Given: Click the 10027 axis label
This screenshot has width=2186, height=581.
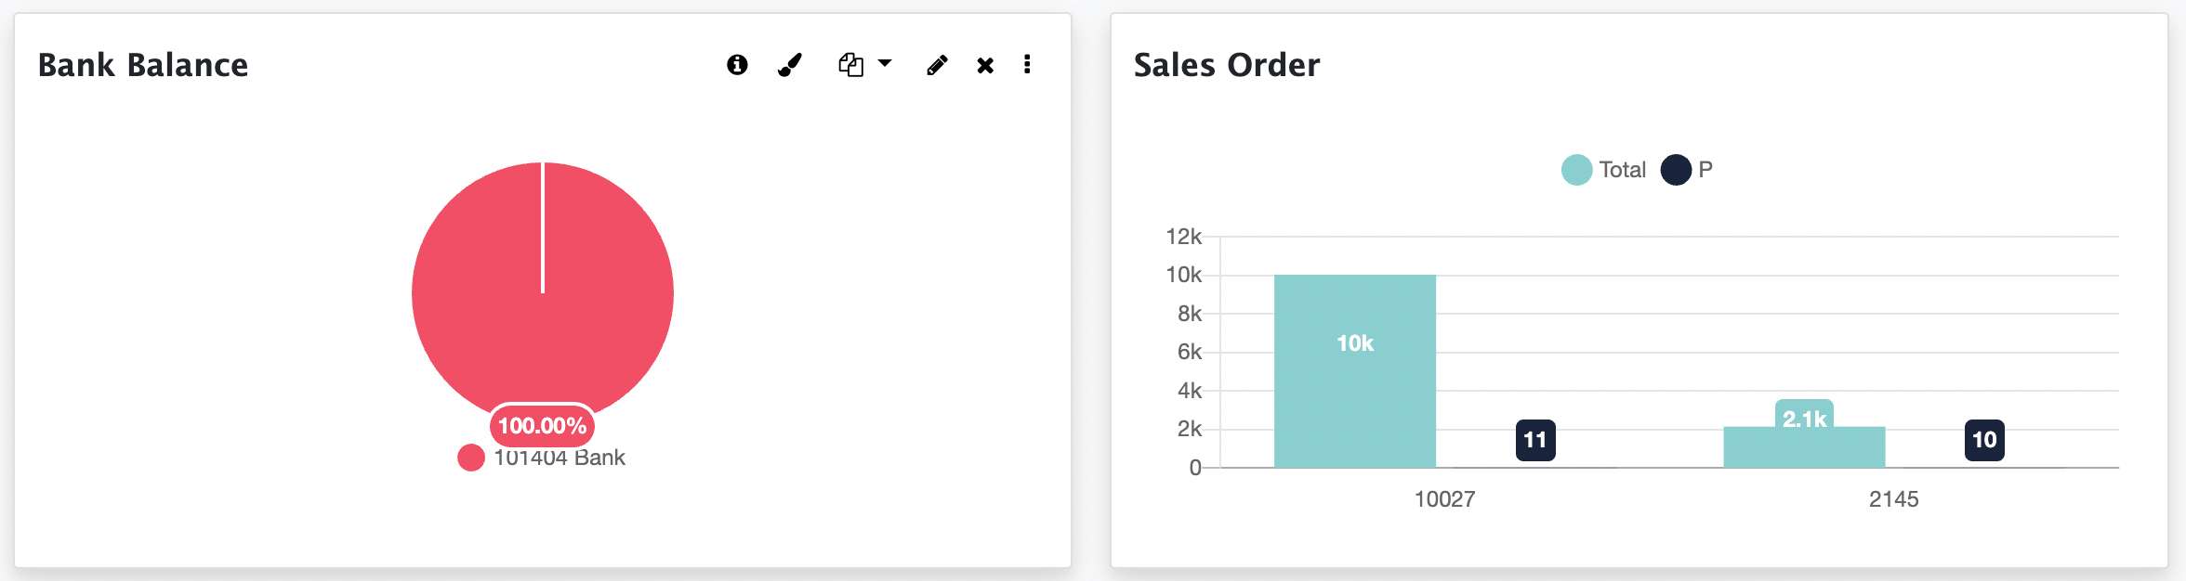Looking at the screenshot, I should pyautogui.click(x=1444, y=499).
